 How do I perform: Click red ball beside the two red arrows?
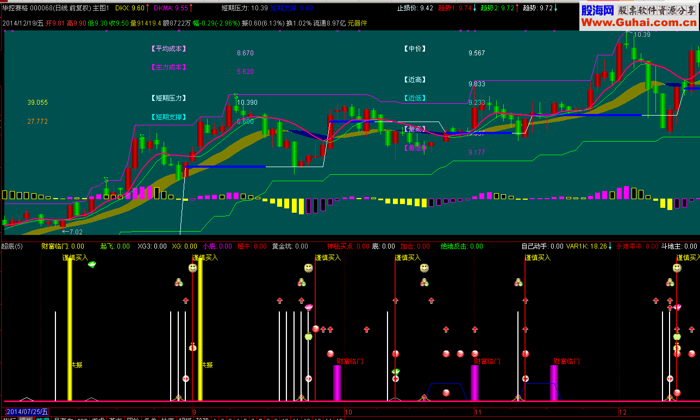pos(316,329)
